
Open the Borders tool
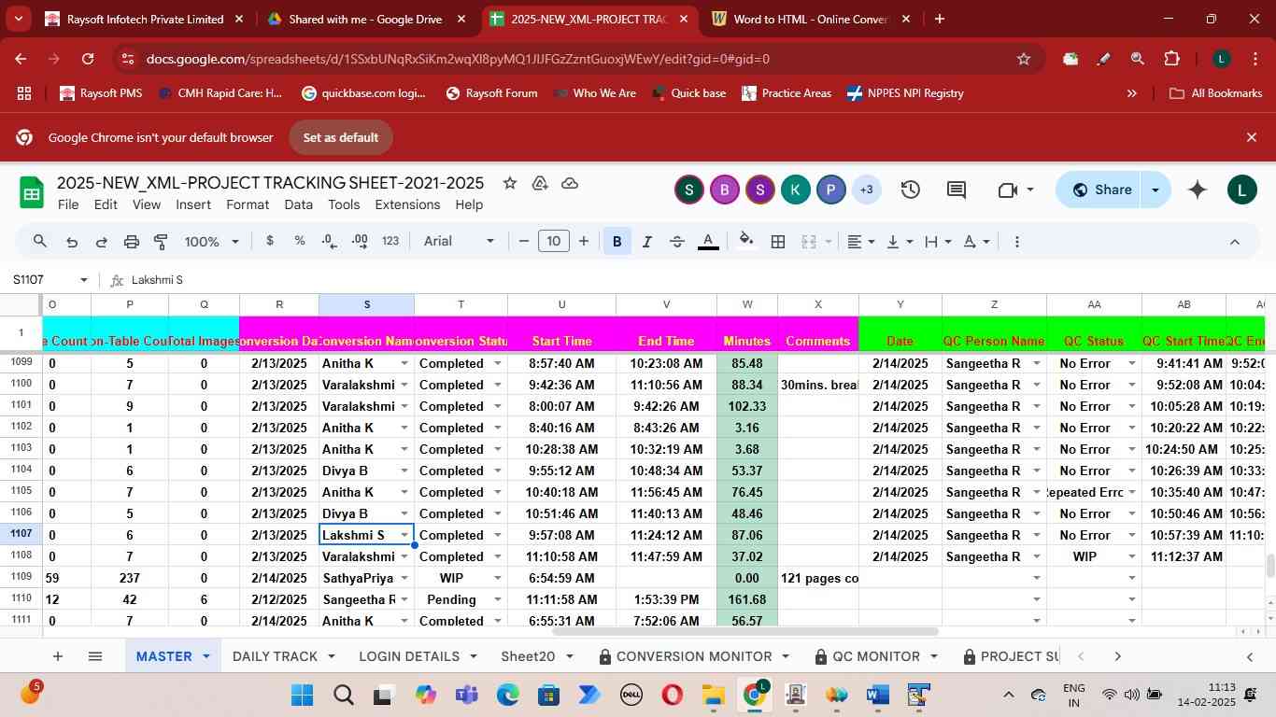click(x=777, y=242)
